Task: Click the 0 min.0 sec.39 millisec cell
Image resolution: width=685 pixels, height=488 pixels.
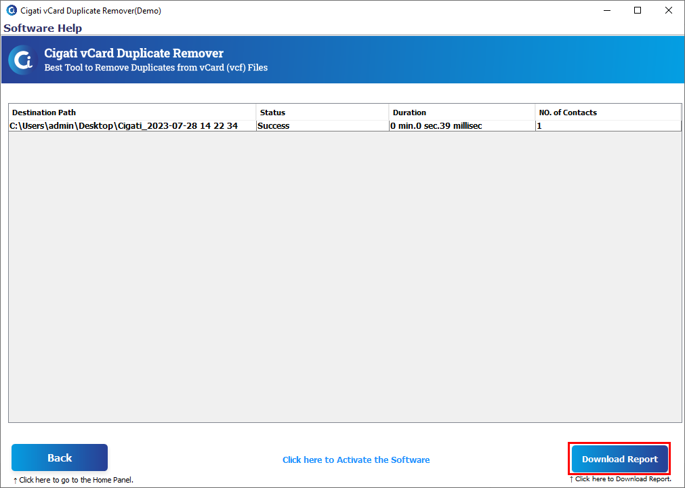Action: pyautogui.click(x=462, y=126)
